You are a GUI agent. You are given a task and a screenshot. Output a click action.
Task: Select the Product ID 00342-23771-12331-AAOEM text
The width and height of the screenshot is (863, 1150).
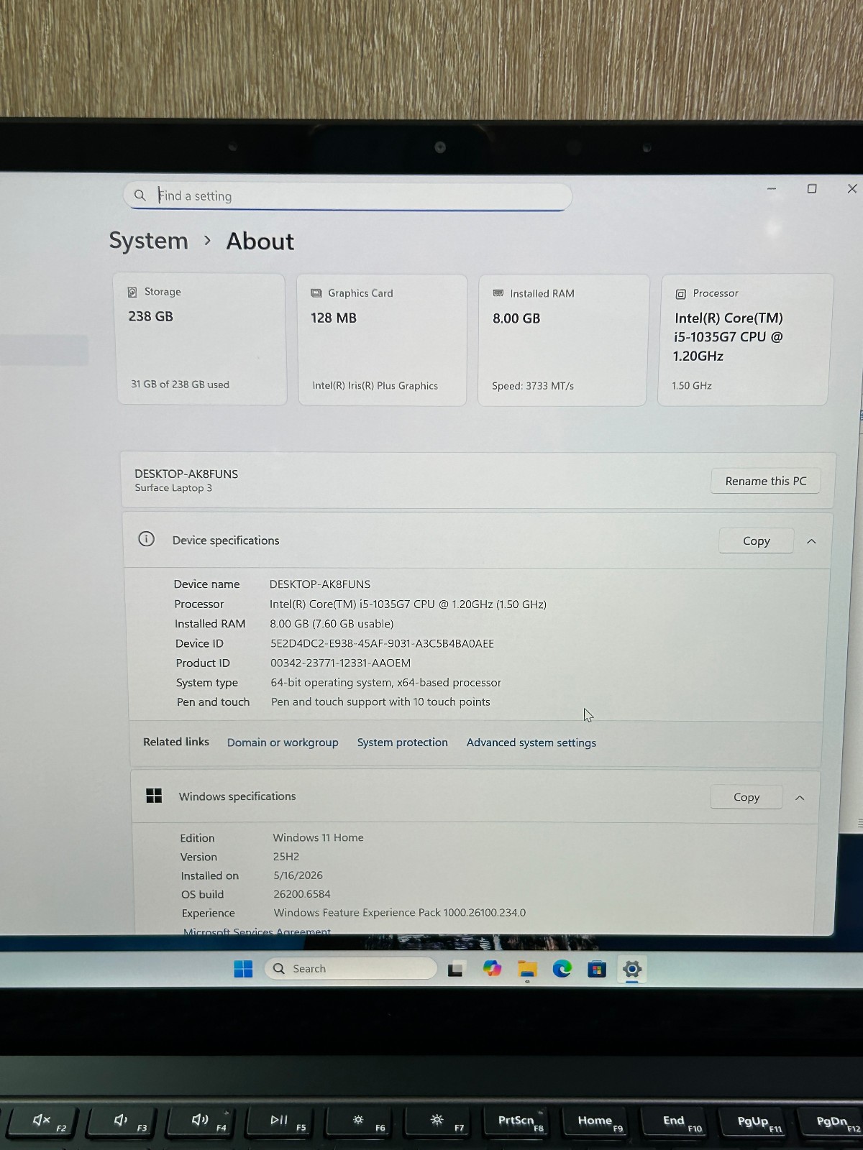[340, 663]
